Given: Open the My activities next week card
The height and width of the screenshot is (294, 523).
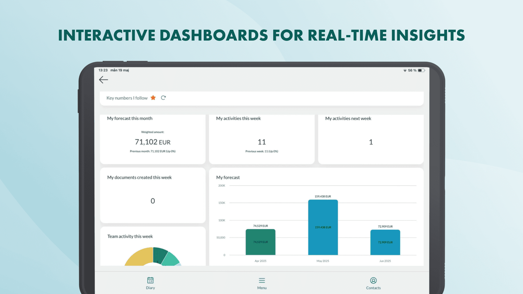Looking at the screenshot, I should coord(371,139).
